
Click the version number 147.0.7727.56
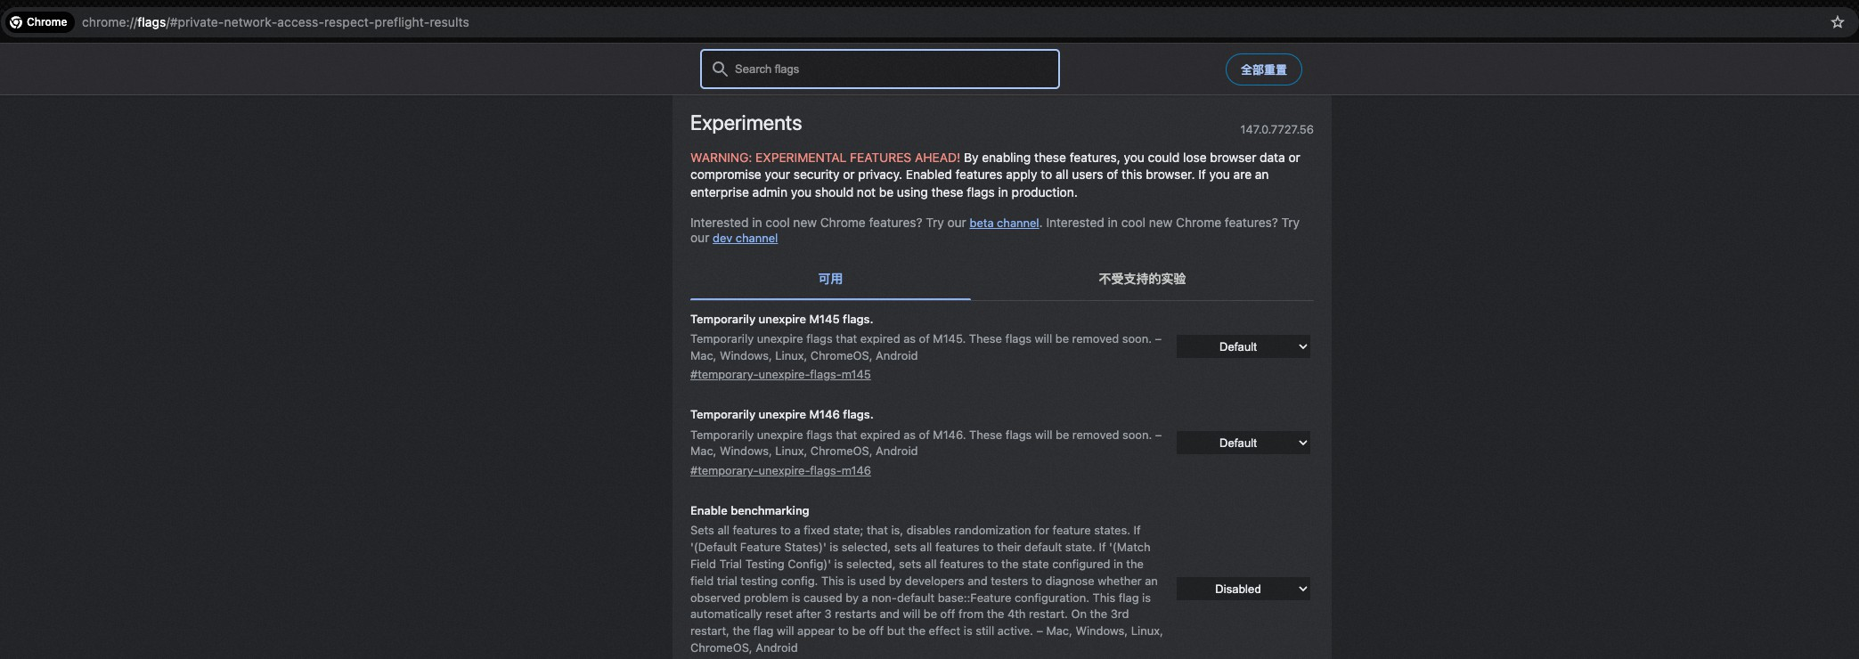pyautogui.click(x=1276, y=130)
